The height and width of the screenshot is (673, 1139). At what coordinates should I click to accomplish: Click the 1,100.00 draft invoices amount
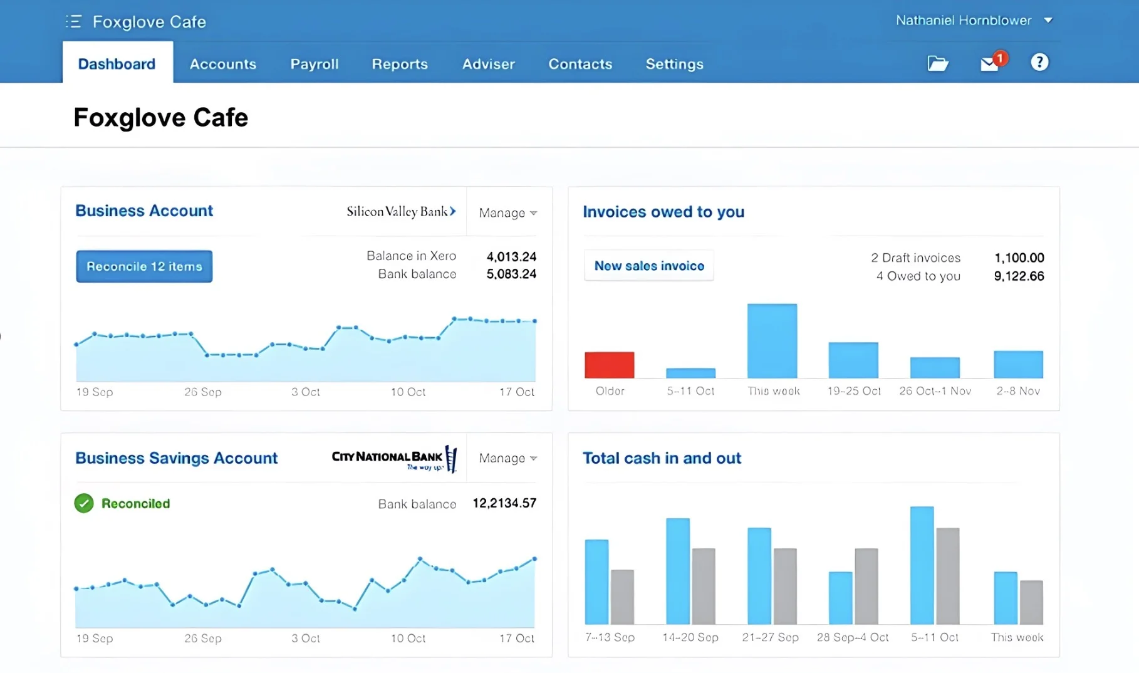pyautogui.click(x=1019, y=258)
